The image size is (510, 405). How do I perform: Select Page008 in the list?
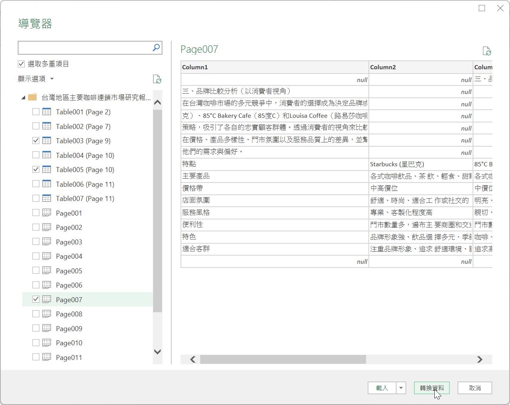(x=69, y=314)
